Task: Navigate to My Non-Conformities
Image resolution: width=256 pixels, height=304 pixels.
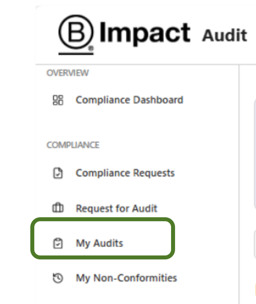Action: point(126,278)
